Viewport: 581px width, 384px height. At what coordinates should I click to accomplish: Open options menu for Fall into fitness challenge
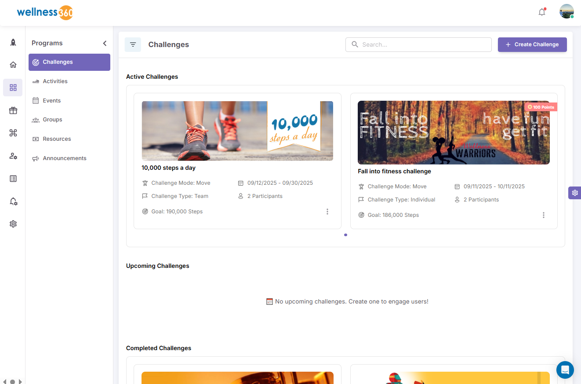[544, 215]
